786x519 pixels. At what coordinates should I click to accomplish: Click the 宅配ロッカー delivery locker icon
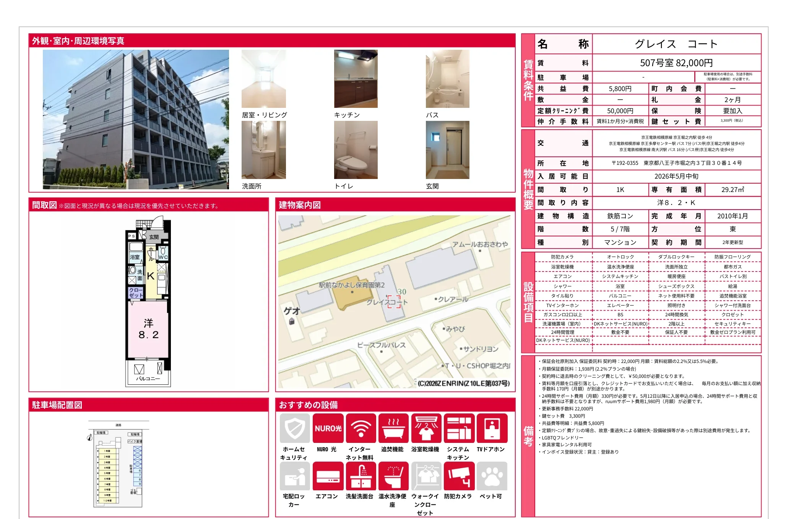tap(295, 476)
